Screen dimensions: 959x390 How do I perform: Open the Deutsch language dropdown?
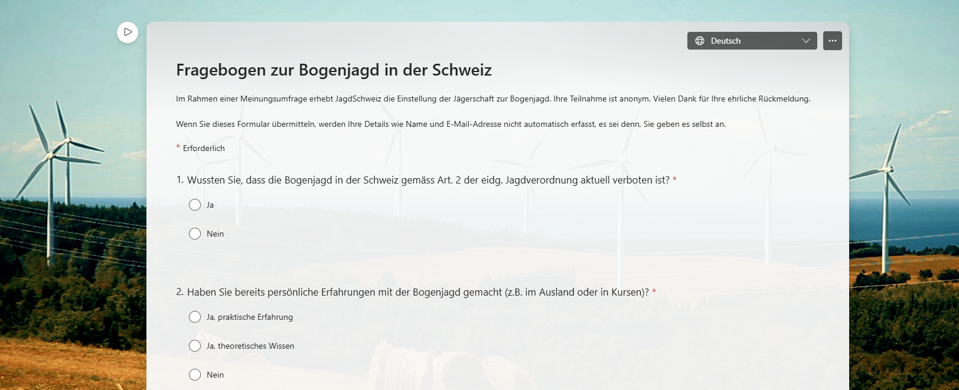751,41
